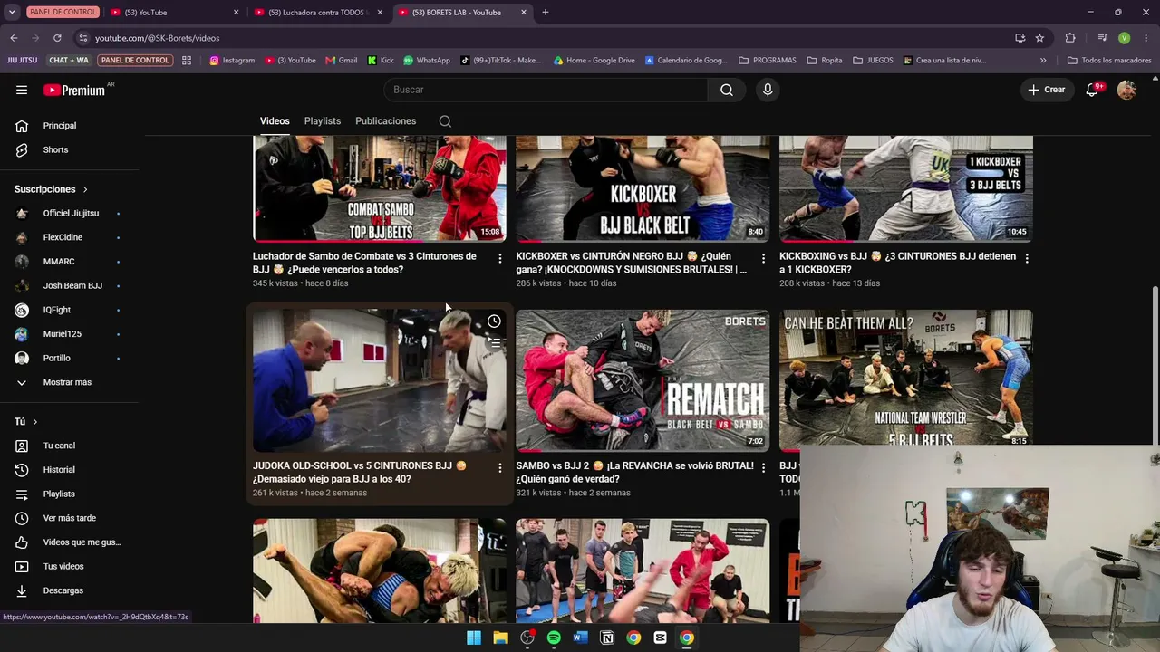Switch to the channel Playlists tab
1160x652 pixels.
pos(323,121)
